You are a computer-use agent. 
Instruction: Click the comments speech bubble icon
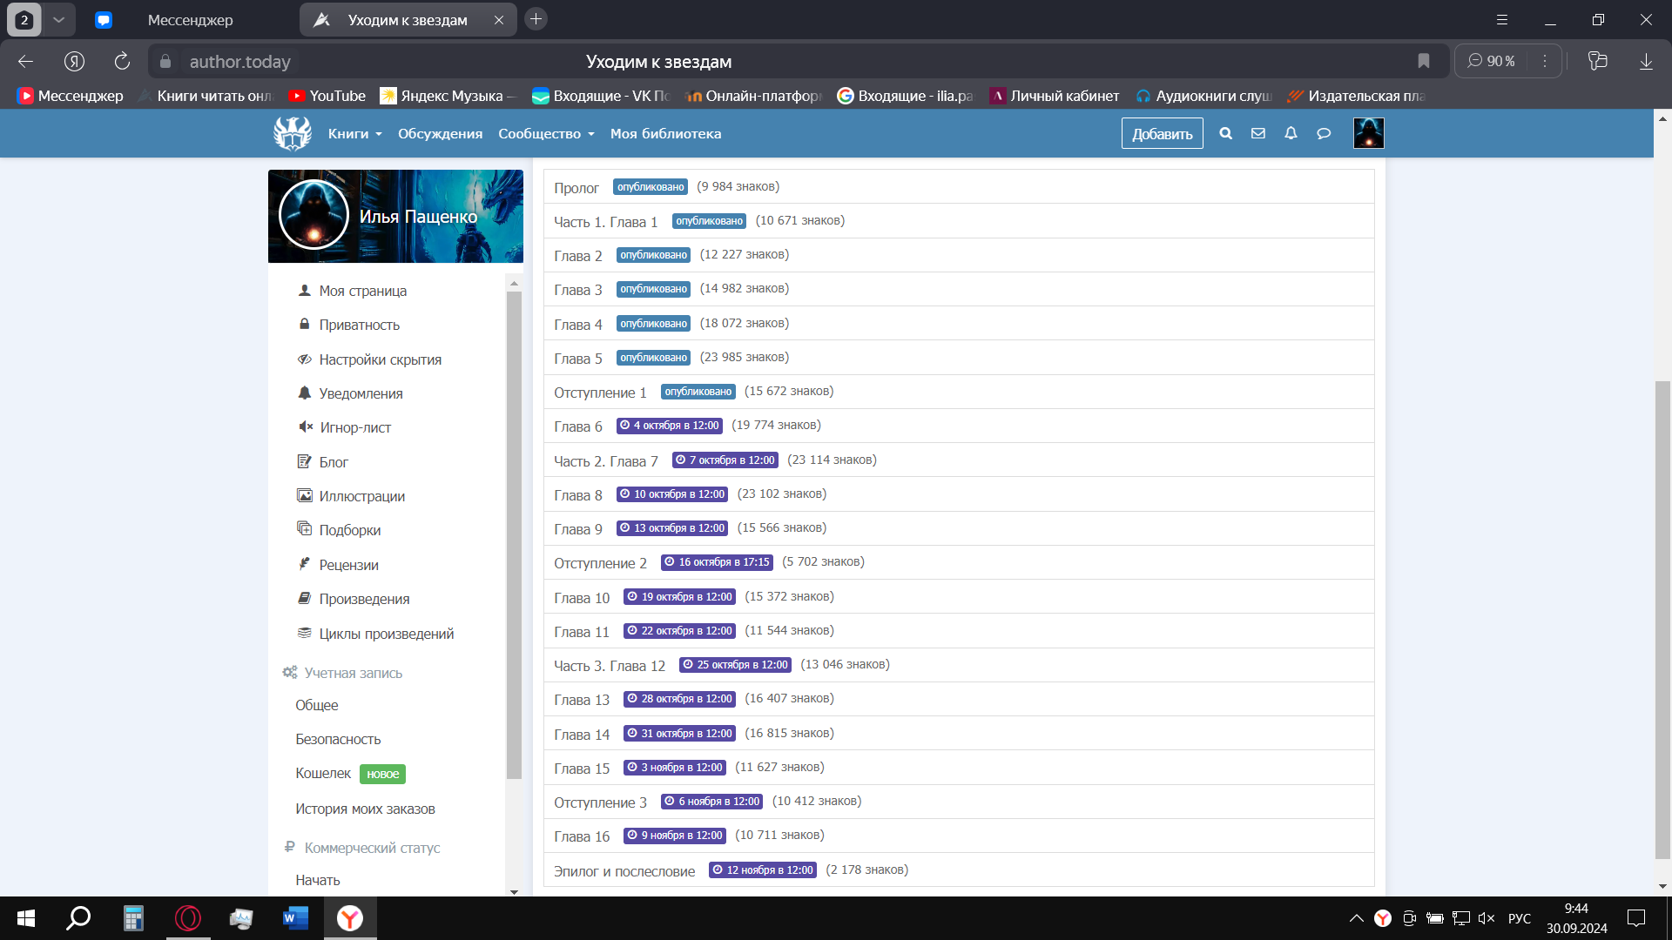pos(1324,133)
